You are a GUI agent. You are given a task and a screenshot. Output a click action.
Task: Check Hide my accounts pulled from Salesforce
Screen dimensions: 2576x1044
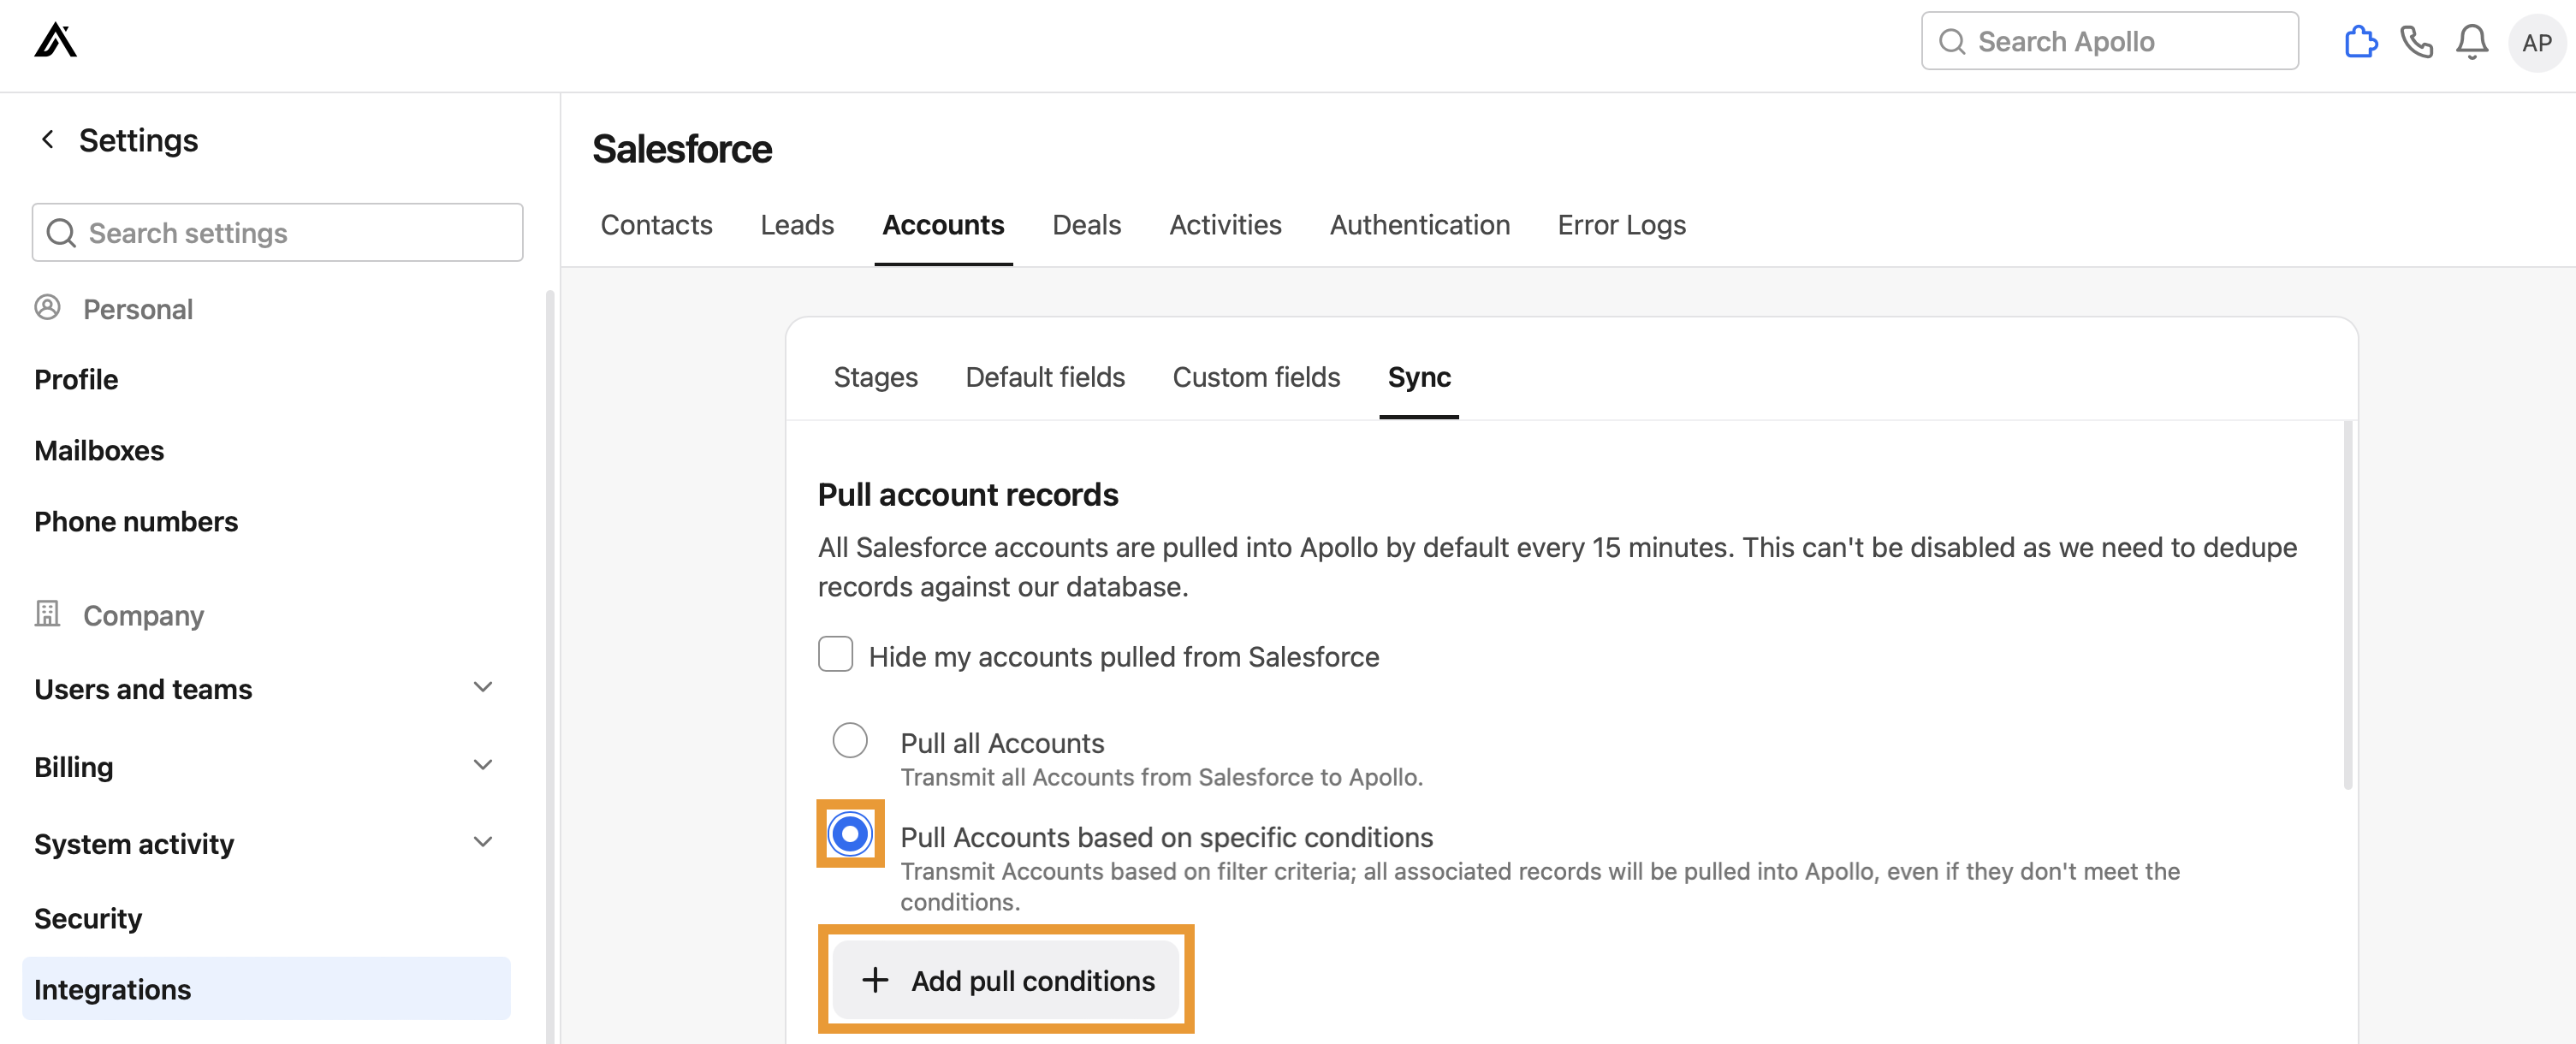835,654
